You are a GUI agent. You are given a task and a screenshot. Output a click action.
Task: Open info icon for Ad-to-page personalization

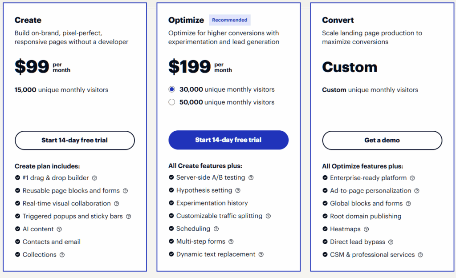point(417,191)
